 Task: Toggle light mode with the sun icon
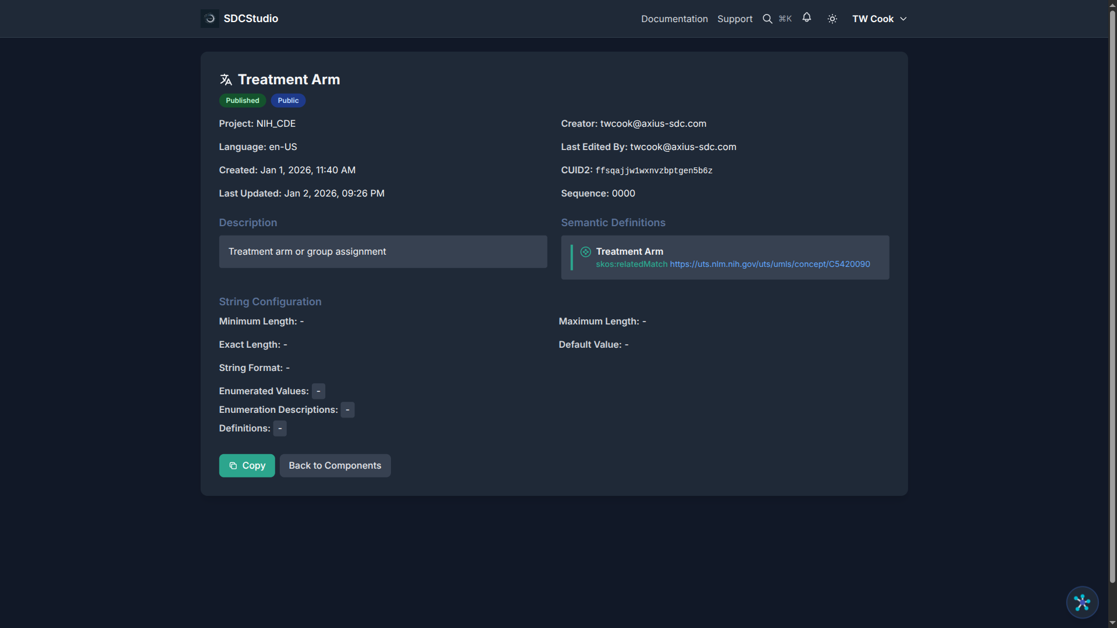click(x=832, y=18)
